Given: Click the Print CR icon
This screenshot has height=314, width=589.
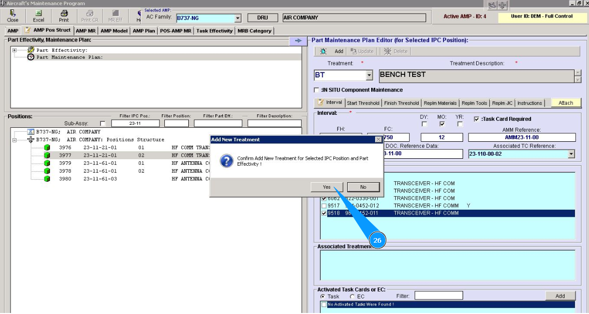Looking at the screenshot, I should (x=89, y=13).
